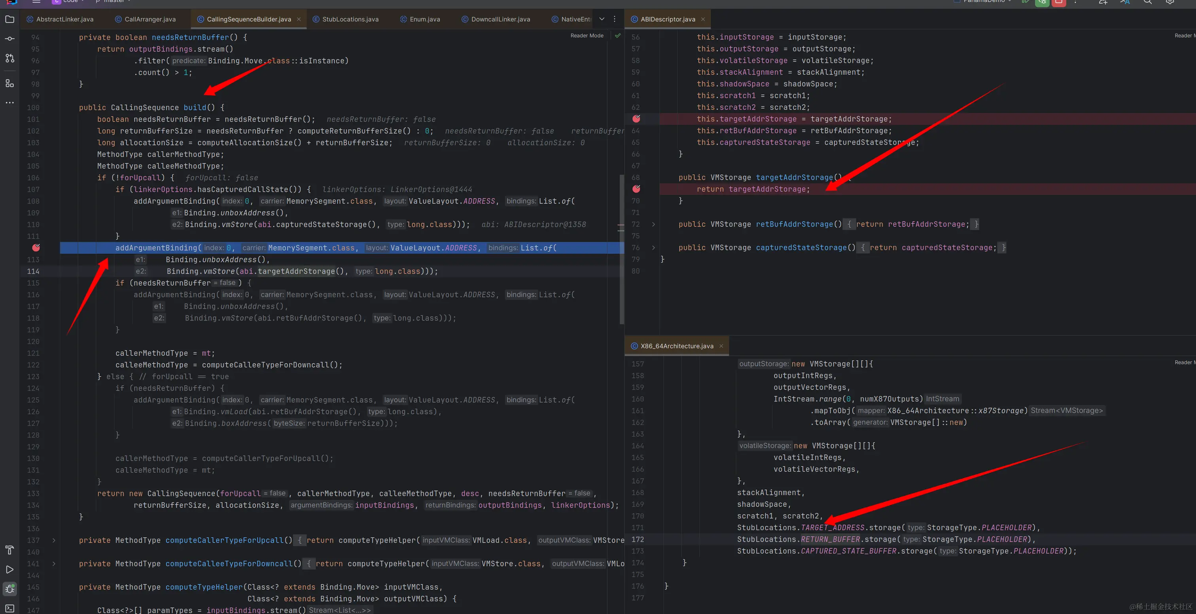Open the Structure tool window
1196x614 pixels.
click(x=10, y=83)
